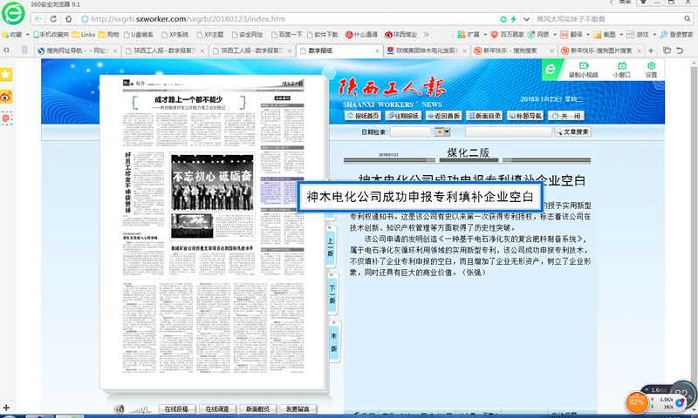This screenshot has height=418, width=698.
Task: Show more bookmarks with the » chevron
Action: coord(426,34)
